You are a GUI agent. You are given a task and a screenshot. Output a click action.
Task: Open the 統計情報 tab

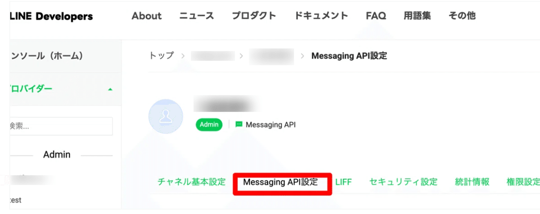(x=472, y=182)
